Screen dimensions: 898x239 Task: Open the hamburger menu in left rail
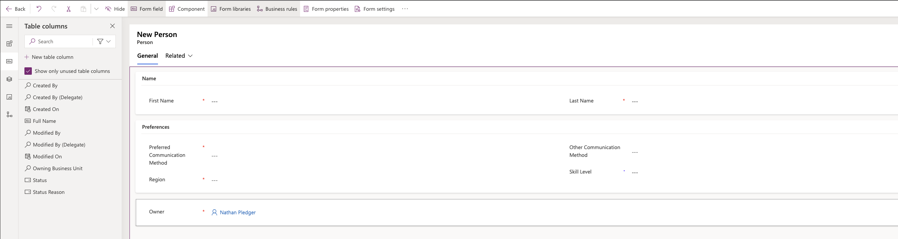click(9, 26)
